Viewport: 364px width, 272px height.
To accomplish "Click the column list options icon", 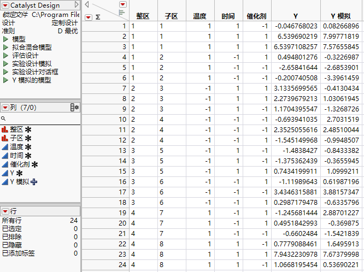I will [x=74, y=108].
